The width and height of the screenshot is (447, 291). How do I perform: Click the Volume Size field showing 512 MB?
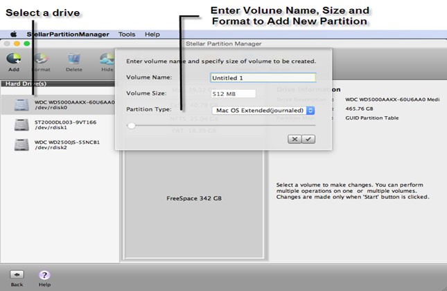[233, 93]
